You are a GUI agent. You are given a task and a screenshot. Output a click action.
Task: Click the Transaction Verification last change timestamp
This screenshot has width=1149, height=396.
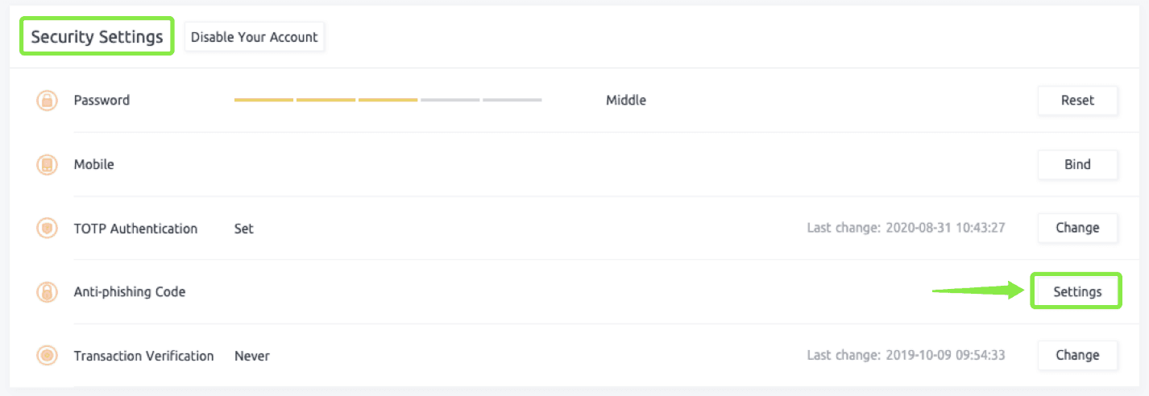(x=906, y=356)
